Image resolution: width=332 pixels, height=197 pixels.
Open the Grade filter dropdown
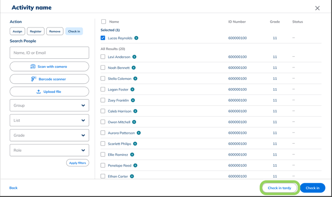49,135
